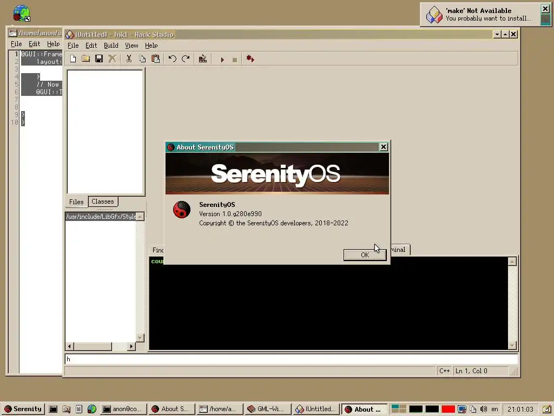Open Text Editor quick launch icon
This screenshot has width=554, height=416.
point(79,409)
